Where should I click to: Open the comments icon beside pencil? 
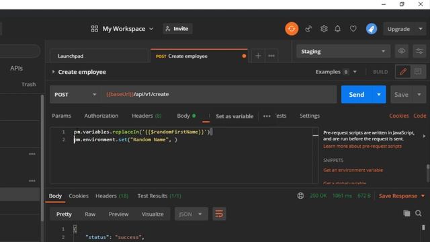pos(418,72)
